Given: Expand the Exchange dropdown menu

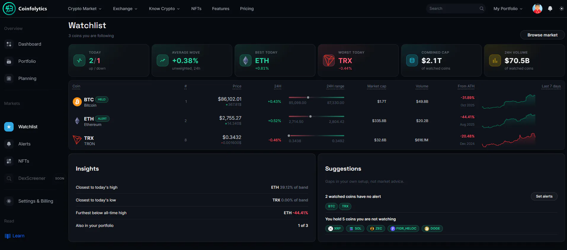Looking at the screenshot, I should click(125, 9).
